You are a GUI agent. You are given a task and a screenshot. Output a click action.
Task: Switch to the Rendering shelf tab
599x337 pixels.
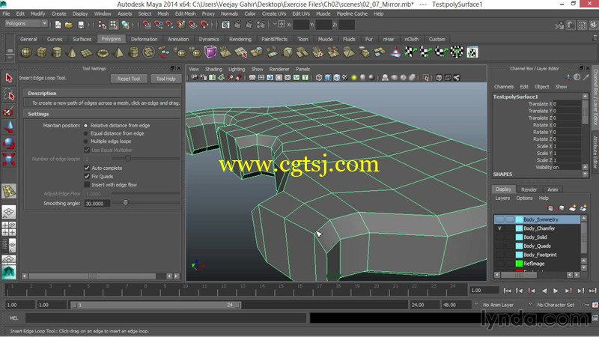[240, 39]
